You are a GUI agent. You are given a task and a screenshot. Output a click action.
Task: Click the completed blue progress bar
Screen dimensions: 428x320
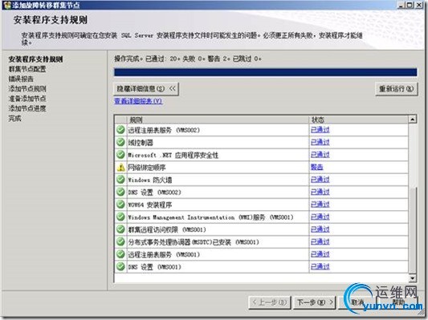[265, 72]
